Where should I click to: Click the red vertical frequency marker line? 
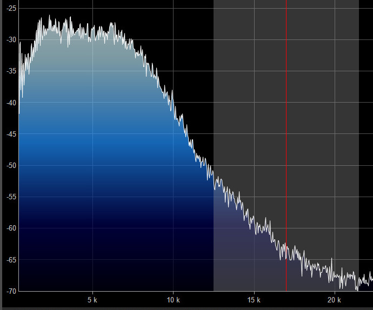point(286,145)
